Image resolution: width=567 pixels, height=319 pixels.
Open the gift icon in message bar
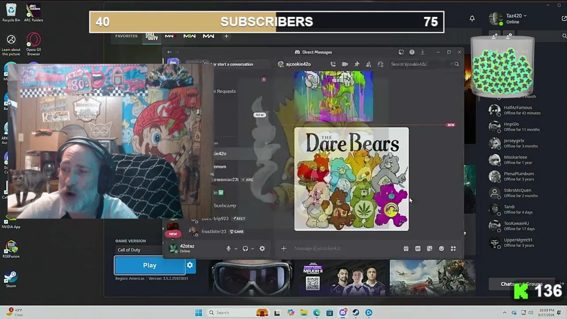pos(406,249)
